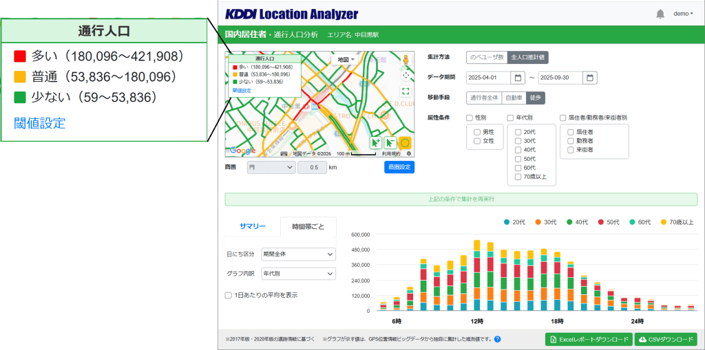The height and width of the screenshot is (350, 705).
Task: Open the グラフ内訳 dropdown
Action: tap(299, 273)
